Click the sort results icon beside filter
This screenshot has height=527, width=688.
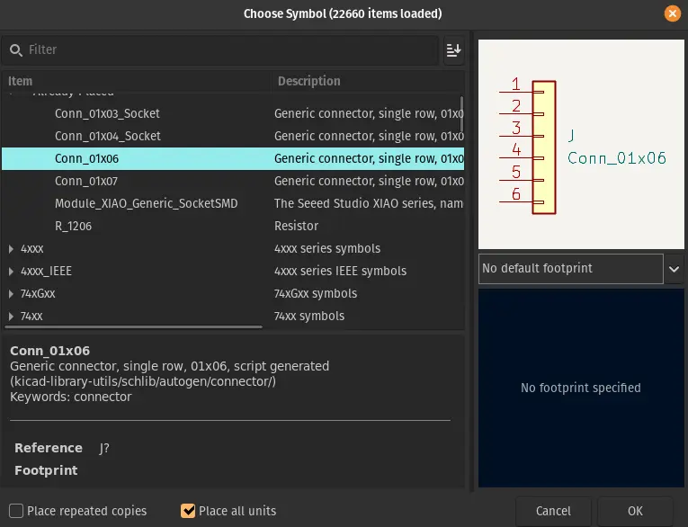click(x=453, y=51)
